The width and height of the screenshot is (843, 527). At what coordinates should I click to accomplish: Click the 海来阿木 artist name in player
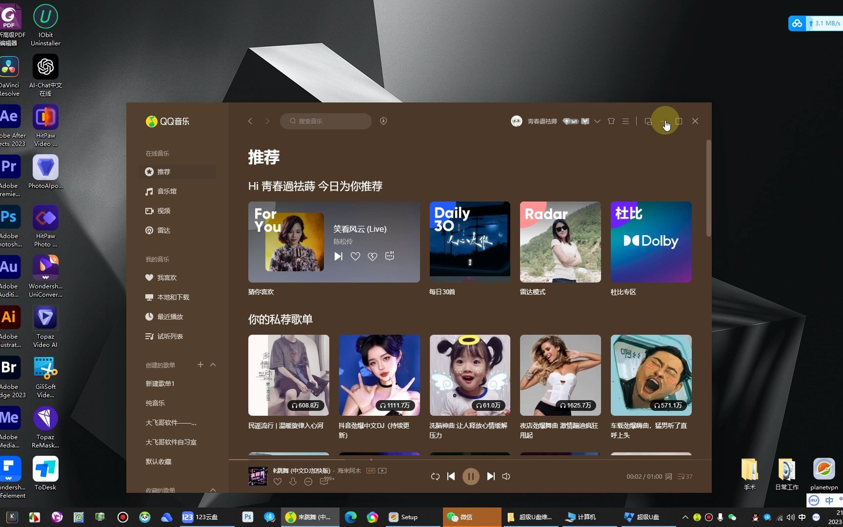click(x=349, y=471)
